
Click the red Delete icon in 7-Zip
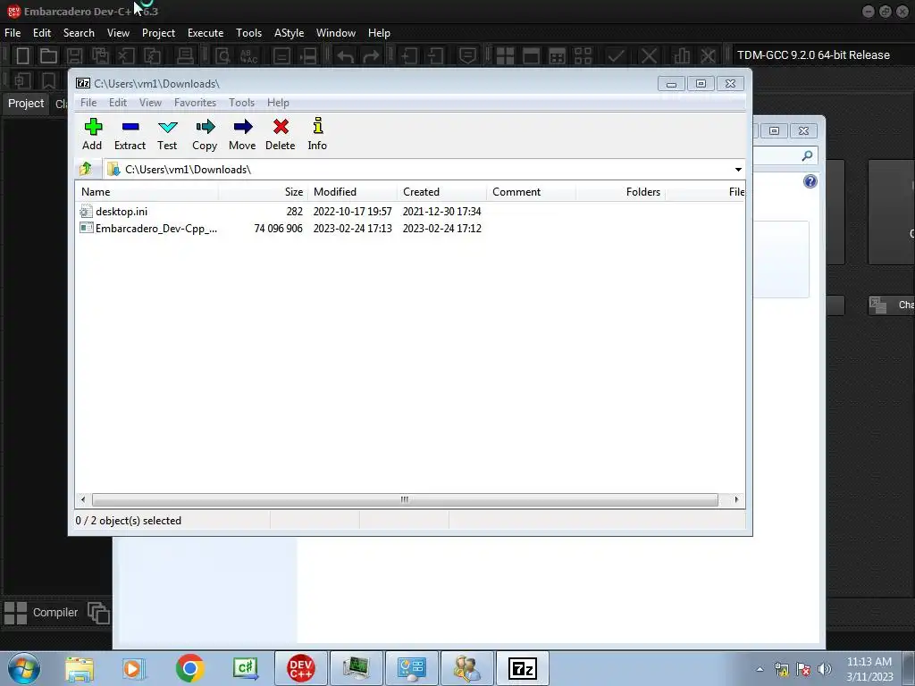[x=281, y=134]
